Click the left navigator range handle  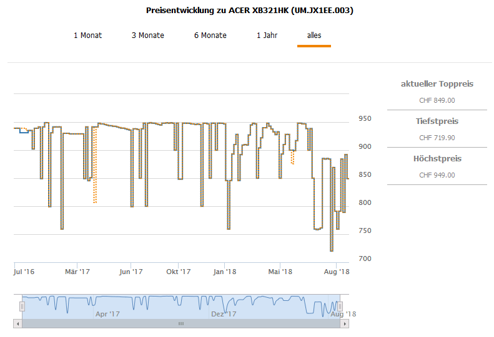(22, 306)
